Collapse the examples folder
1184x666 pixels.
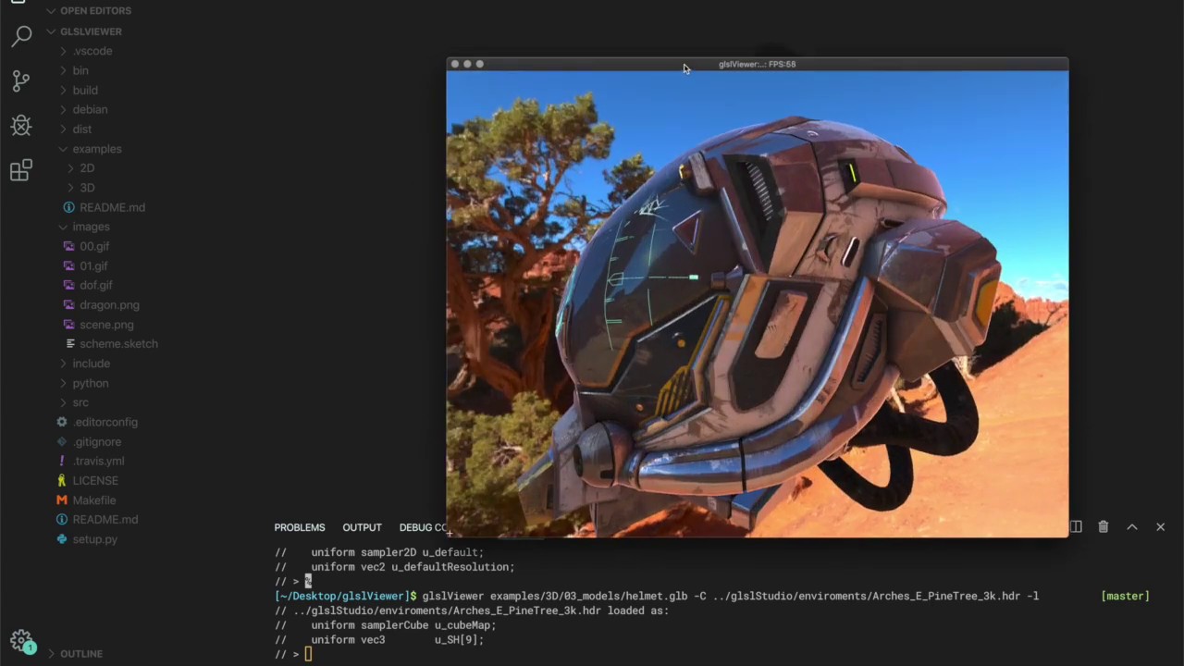coord(96,149)
